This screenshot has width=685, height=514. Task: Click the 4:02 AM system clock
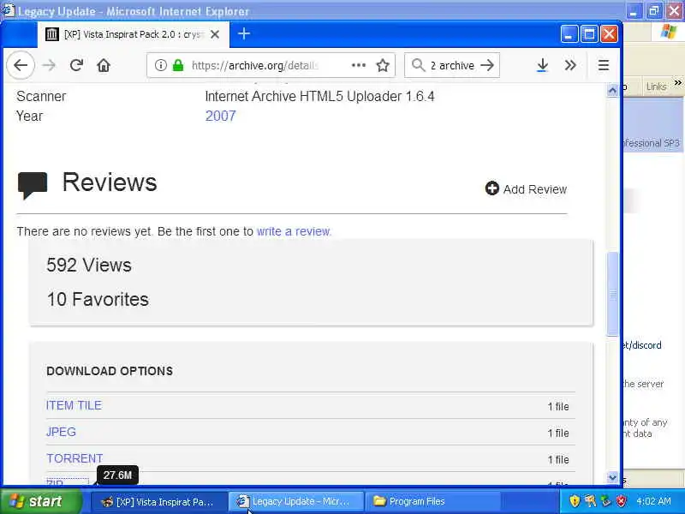[653, 501]
